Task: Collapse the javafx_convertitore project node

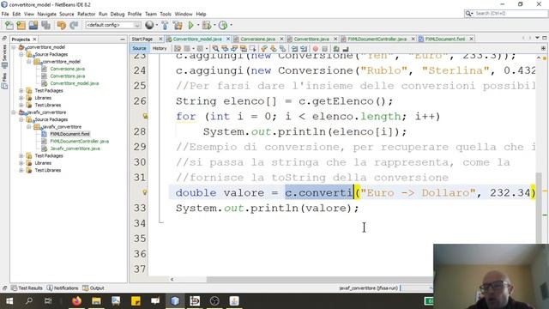Action: pos(14,112)
